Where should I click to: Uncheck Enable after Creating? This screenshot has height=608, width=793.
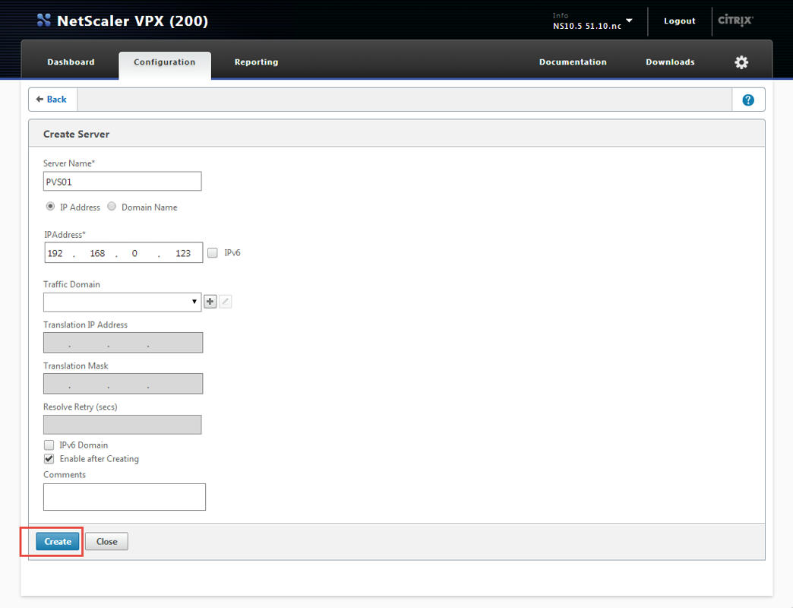[49, 459]
